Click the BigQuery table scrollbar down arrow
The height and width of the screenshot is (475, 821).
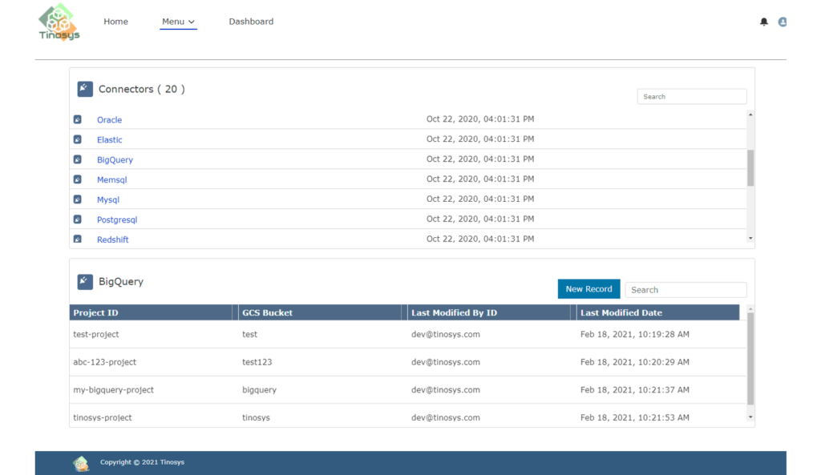pos(750,417)
